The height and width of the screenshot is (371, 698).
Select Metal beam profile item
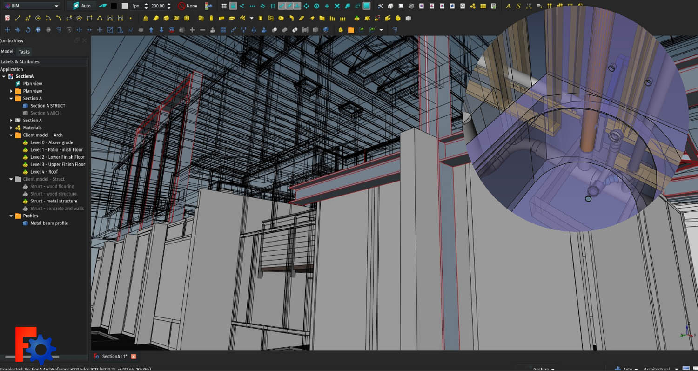point(49,223)
